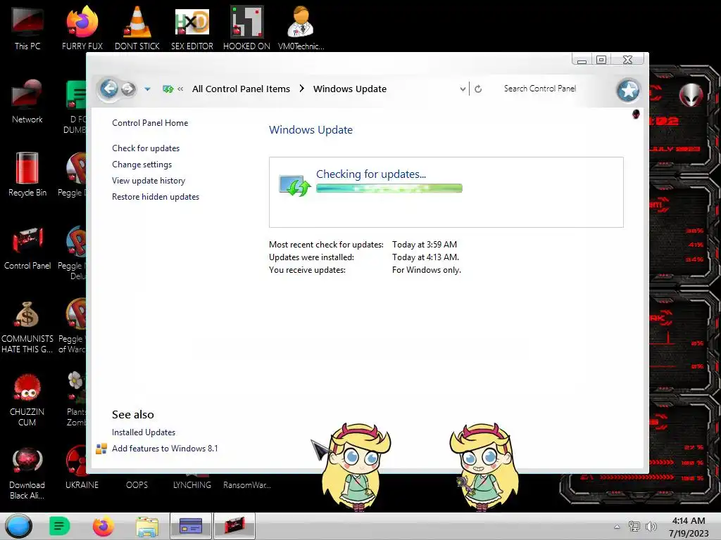Click the volume speaker tray icon
Image resolution: width=721 pixels, height=540 pixels.
pyautogui.click(x=651, y=527)
